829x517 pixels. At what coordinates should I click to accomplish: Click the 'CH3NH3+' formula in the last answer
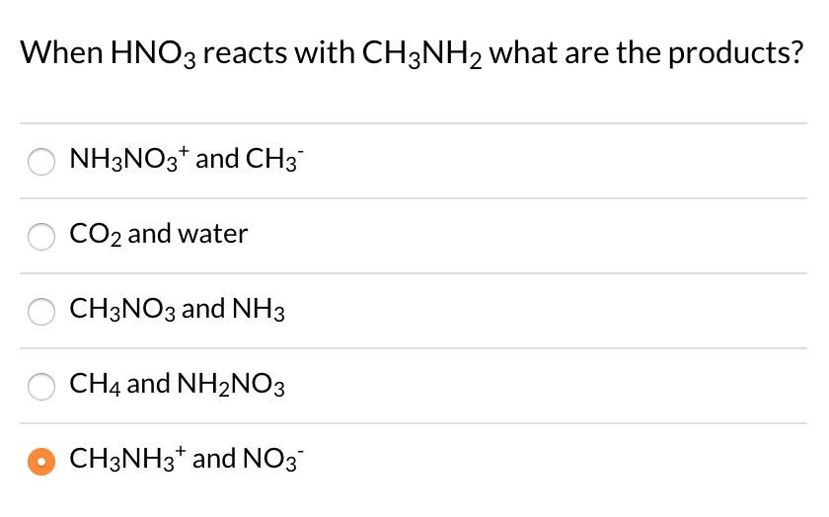click(x=128, y=459)
